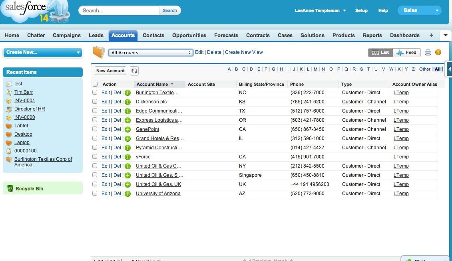
Task: Switch to List view
Action: click(x=380, y=52)
